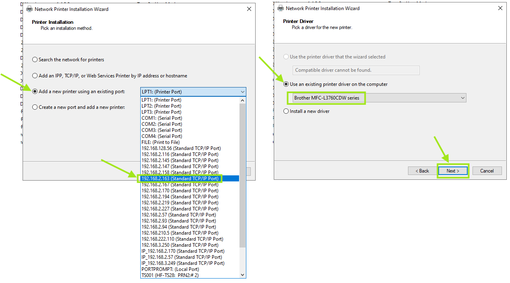
Task: Select 'Use an existing printer driver on the computer'
Action: (x=286, y=84)
